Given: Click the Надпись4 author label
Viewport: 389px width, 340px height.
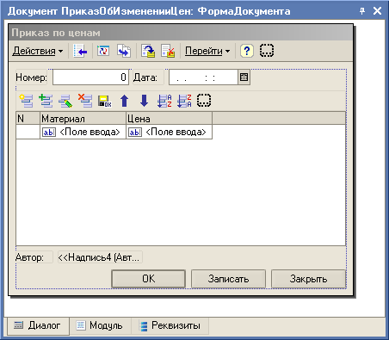Looking at the screenshot, I should [x=100, y=257].
